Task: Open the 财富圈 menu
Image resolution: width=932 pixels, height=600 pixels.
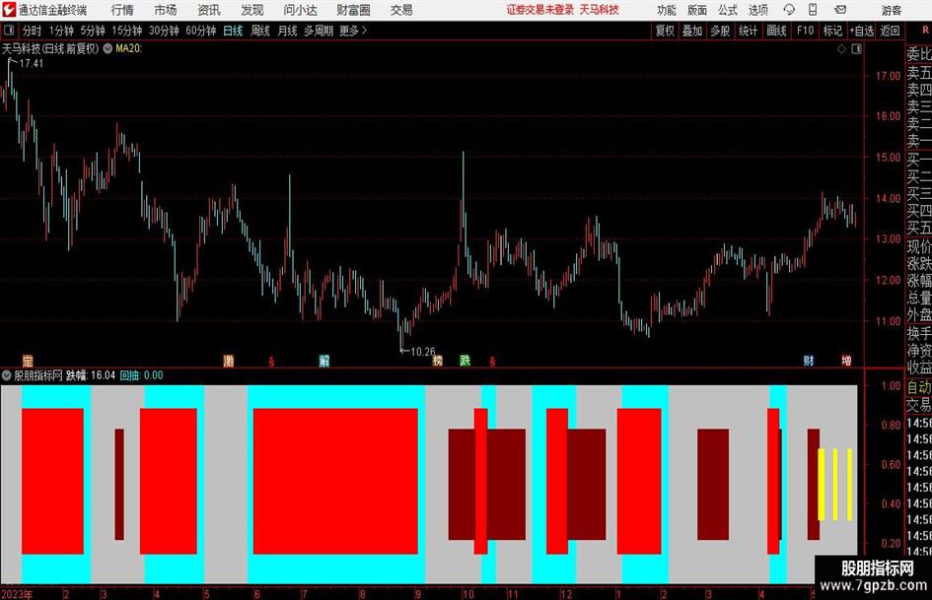Action: (x=353, y=10)
